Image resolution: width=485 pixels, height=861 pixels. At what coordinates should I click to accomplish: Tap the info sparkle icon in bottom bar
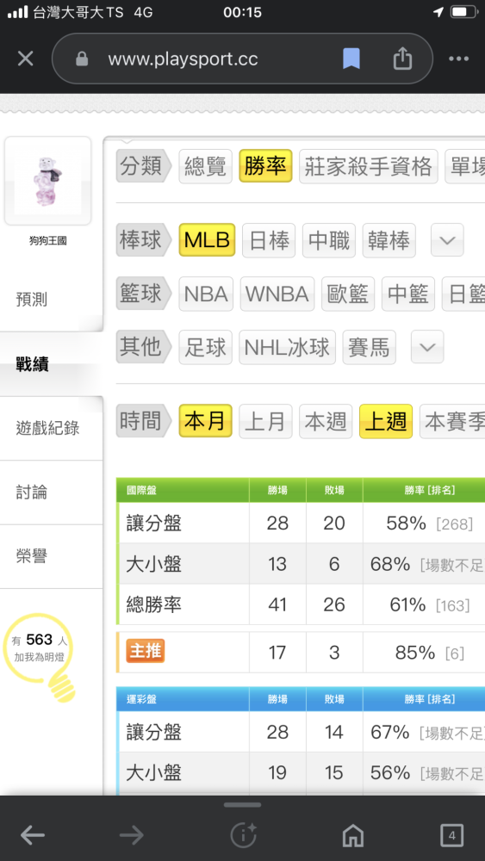pos(243,836)
